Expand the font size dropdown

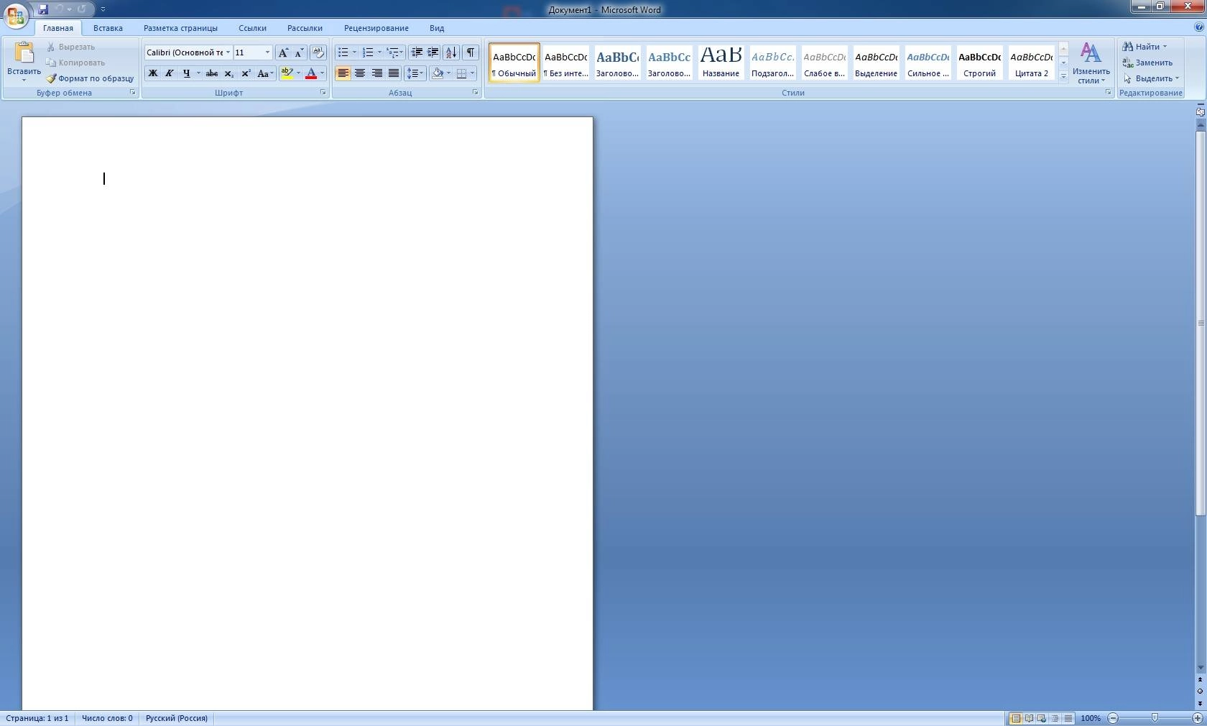click(267, 52)
